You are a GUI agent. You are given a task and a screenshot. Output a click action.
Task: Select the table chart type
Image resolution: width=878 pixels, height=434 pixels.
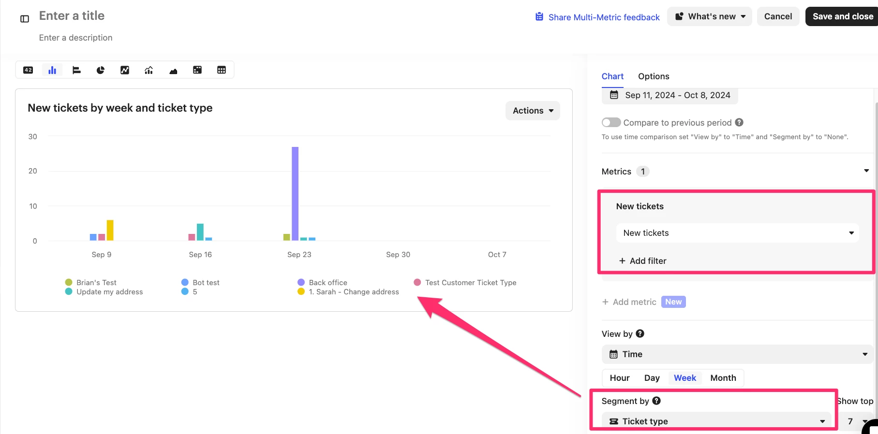tap(222, 70)
